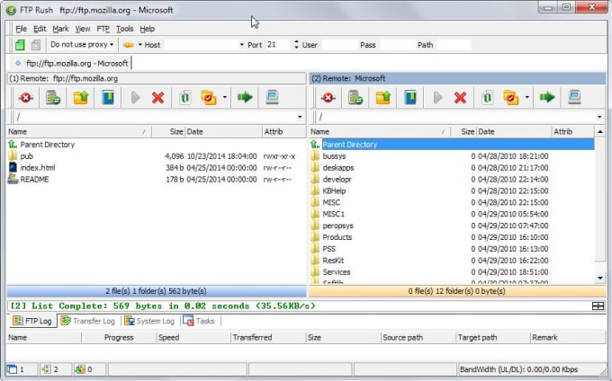Sort left pane by Name column
The height and width of the screenshot is (381, 612).
(79, 132)
